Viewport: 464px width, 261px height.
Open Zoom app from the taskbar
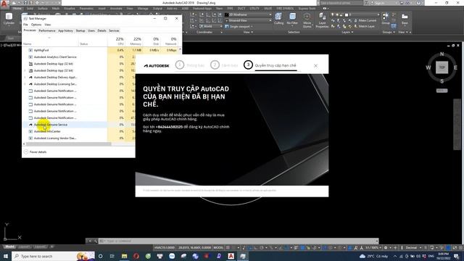172,256
